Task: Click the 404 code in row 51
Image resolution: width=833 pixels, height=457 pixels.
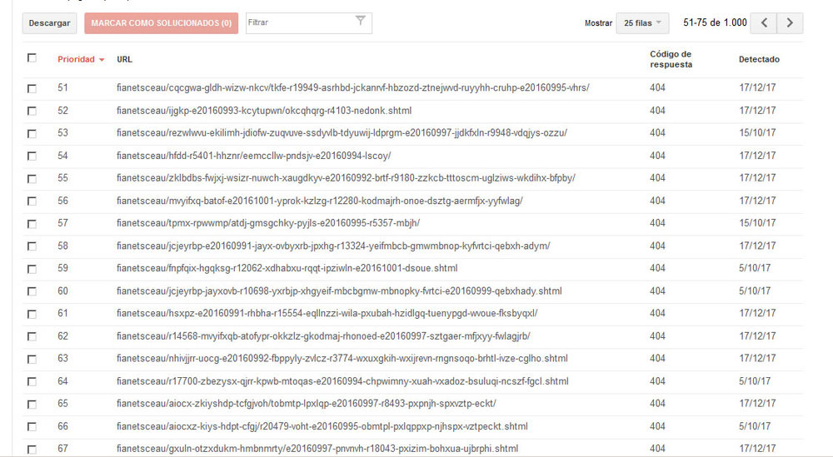Action: (657, 87)
